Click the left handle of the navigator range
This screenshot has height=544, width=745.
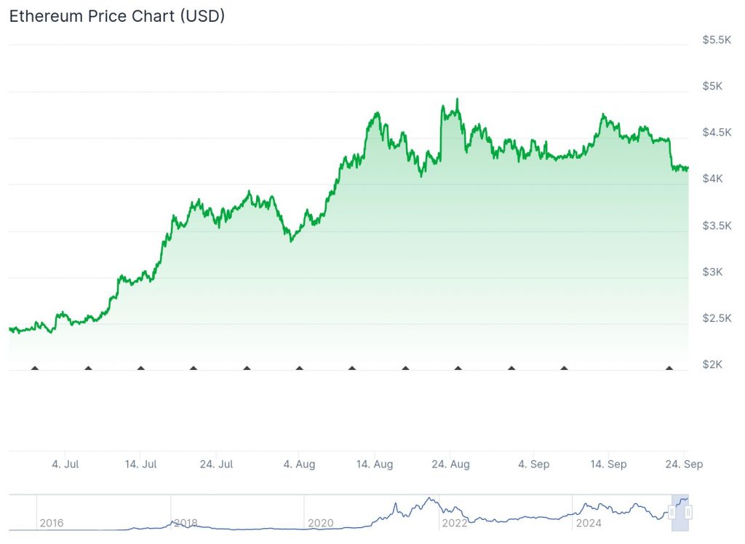[x=672, y=513]
